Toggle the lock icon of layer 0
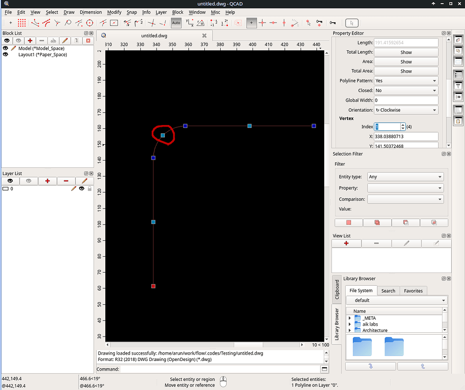Image resolution: width=465 pixels, height=390 pixels. point(89,189)
